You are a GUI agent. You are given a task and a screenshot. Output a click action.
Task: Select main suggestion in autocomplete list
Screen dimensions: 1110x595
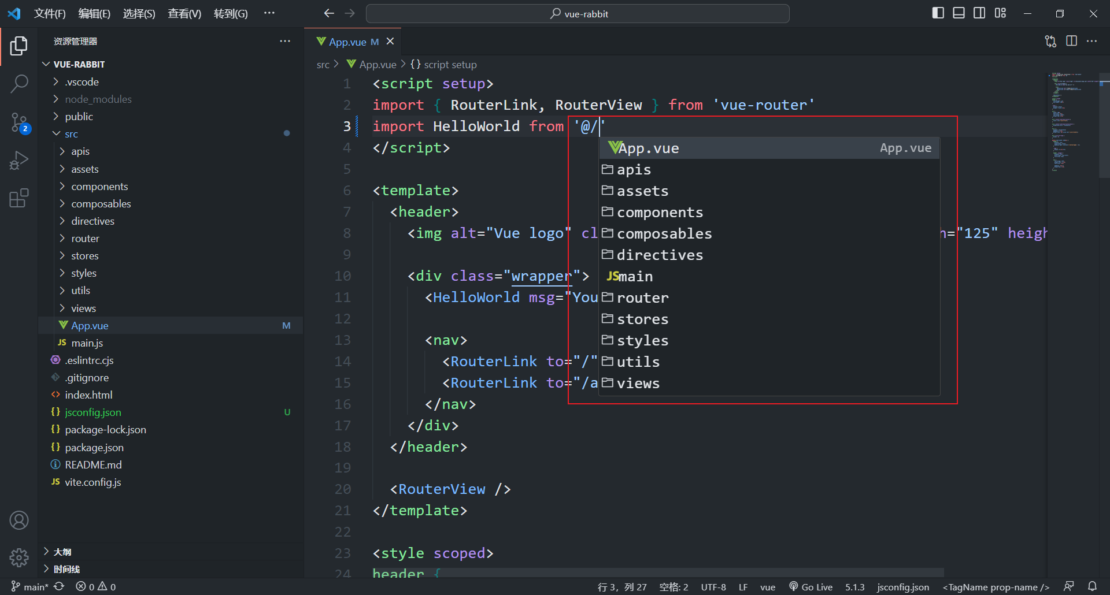coord(769,276)
